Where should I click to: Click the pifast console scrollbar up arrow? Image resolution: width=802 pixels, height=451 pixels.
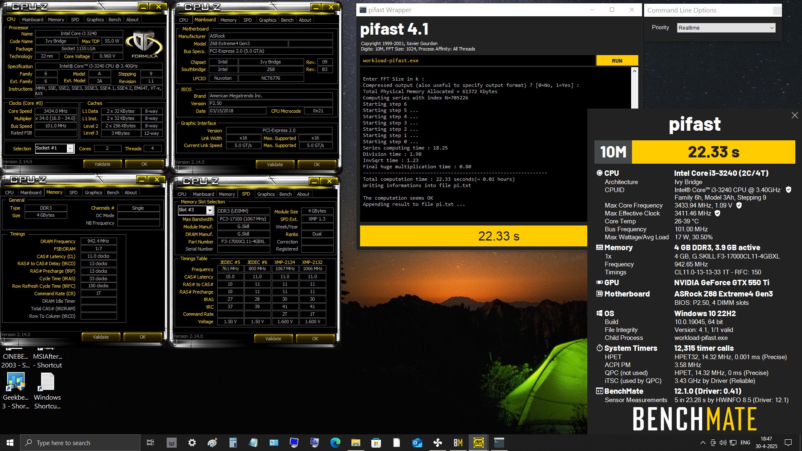634,71
